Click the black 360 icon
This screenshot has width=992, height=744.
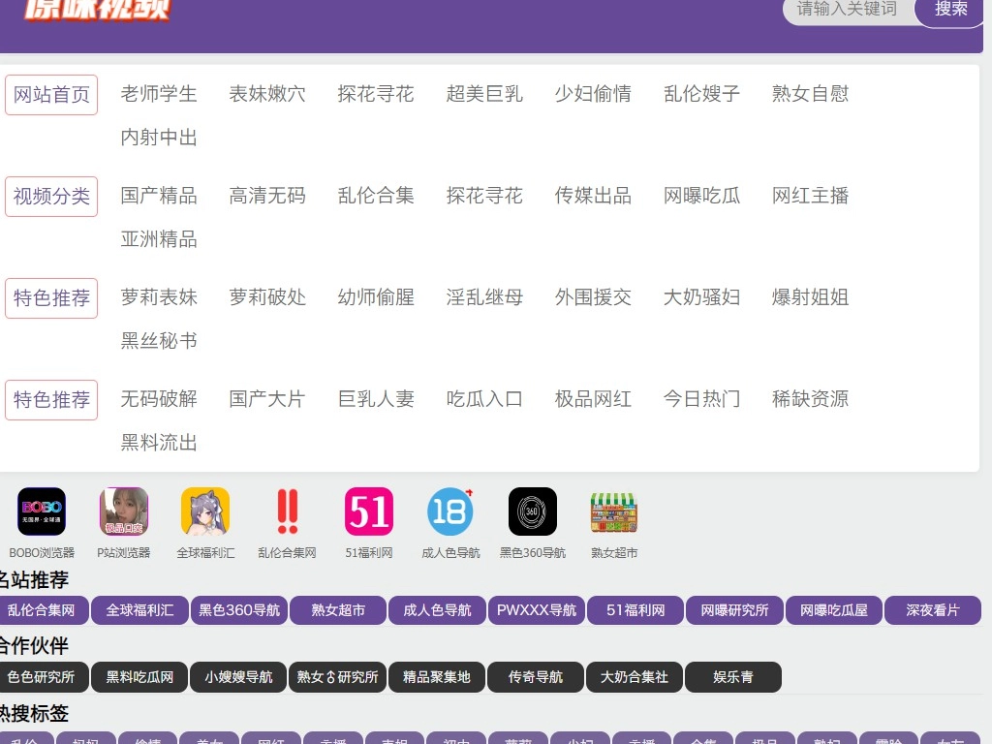pos(533,511)
